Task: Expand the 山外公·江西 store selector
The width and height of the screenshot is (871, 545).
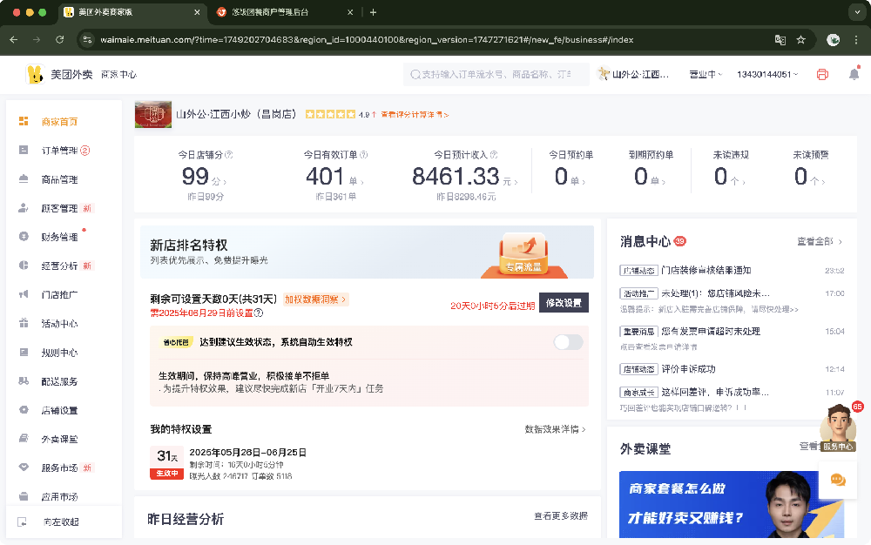Action: click(x=638, y=75)
